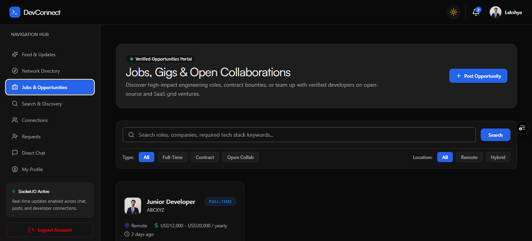Toggle light theme with sun icon

point(454,12)
